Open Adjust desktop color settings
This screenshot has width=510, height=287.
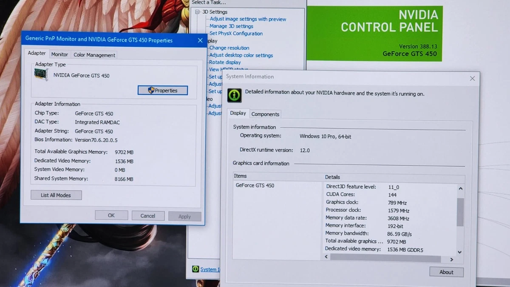[x=241, y=55]
